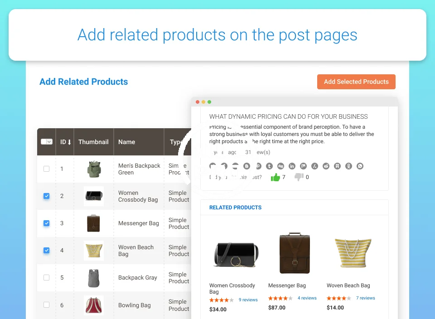Open the 9 reviews link
This screenshot has width=435, height=319.
click(x=248, y=300)
